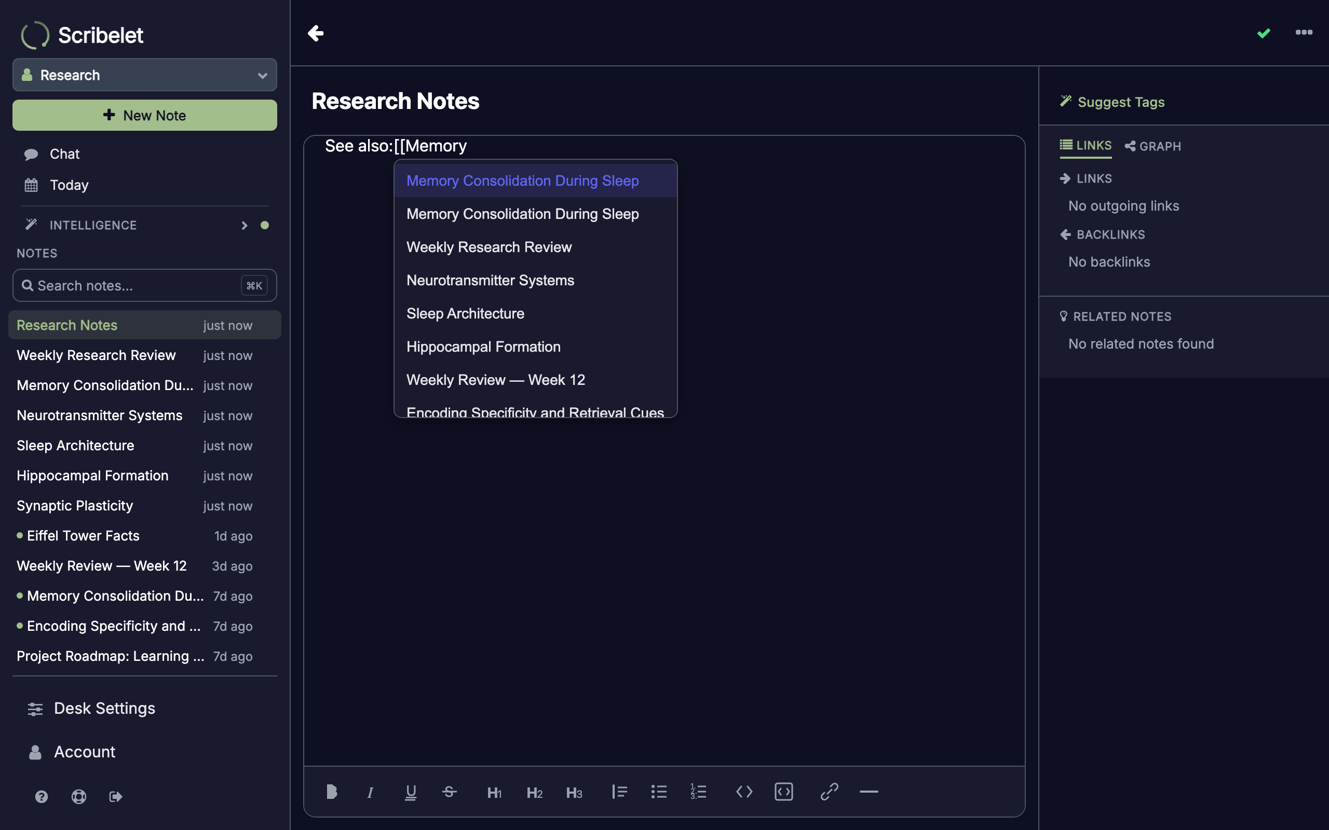Click Suggest Tags
The width and height of the screenshot is (1329, 830).
[1112, 102]
